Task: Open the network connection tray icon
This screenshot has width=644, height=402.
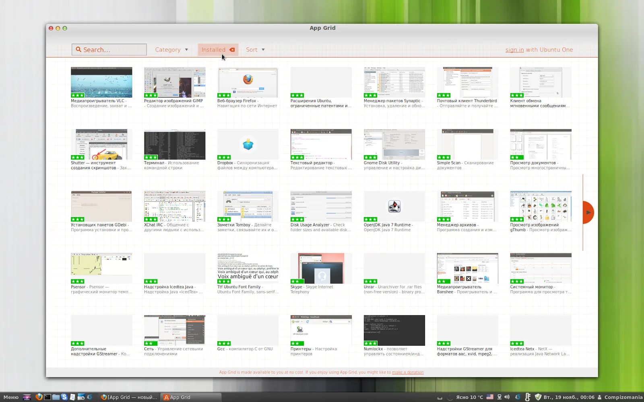Action: [499, 397]
